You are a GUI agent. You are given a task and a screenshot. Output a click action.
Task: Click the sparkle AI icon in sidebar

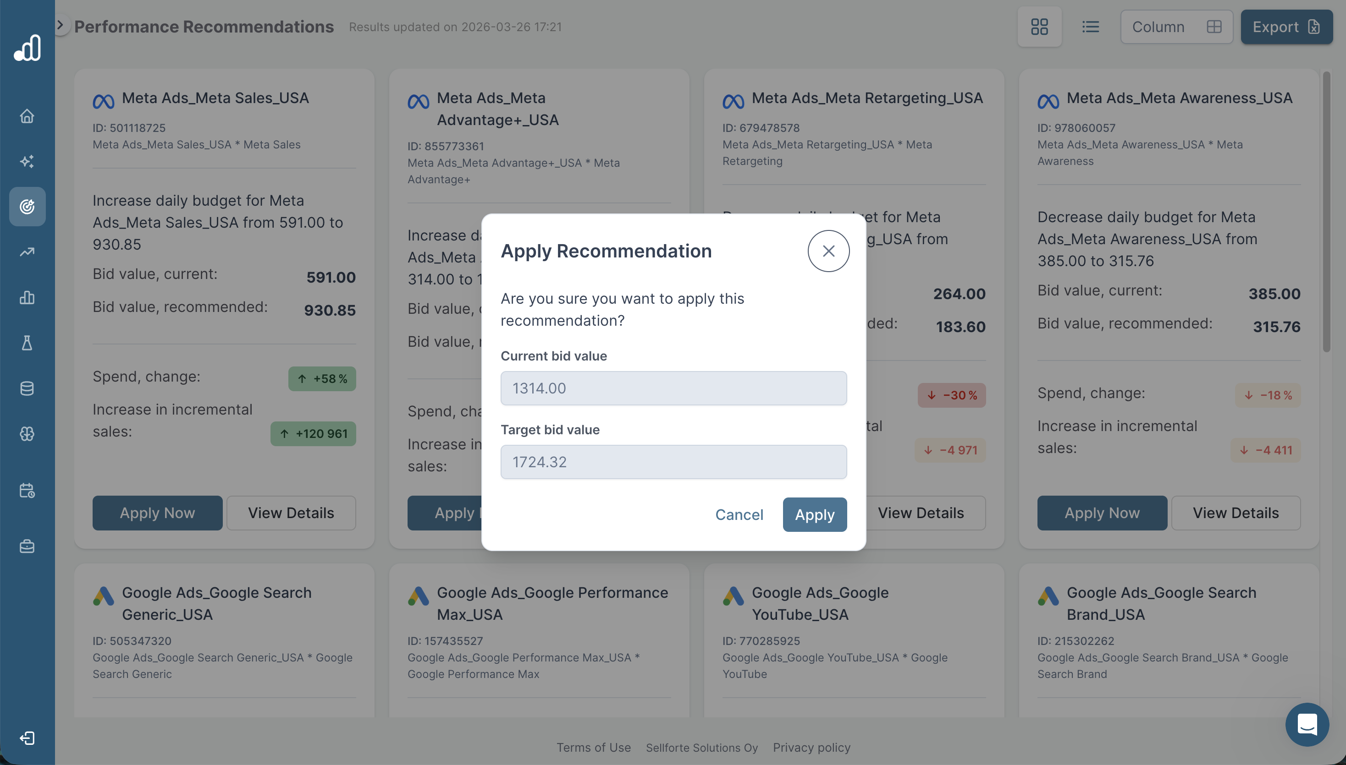click(x=27, y=161)
